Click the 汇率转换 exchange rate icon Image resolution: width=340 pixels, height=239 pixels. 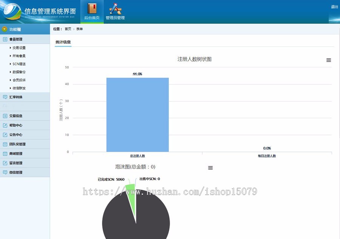(x=6, y=98)
